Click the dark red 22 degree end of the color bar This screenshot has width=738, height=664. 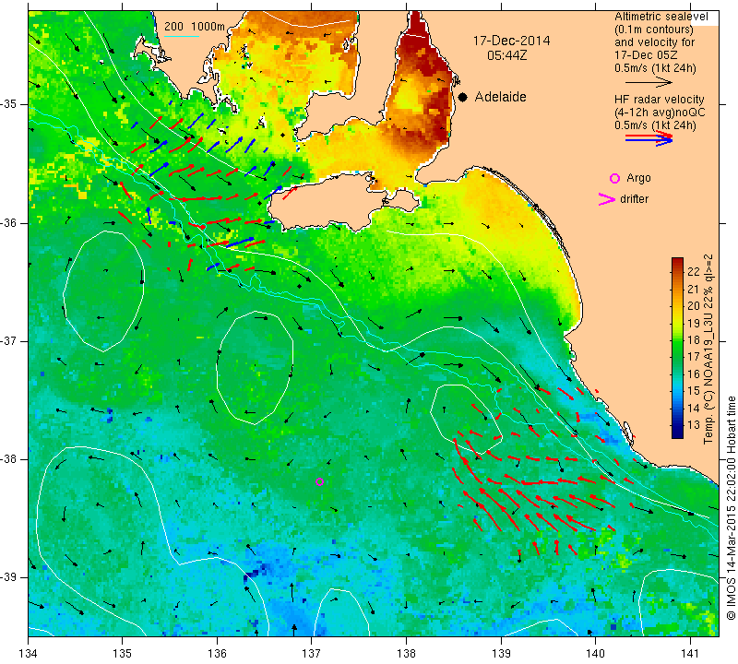click(677, 264)
